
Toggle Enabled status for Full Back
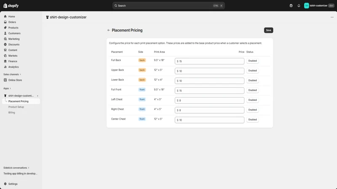252,61
